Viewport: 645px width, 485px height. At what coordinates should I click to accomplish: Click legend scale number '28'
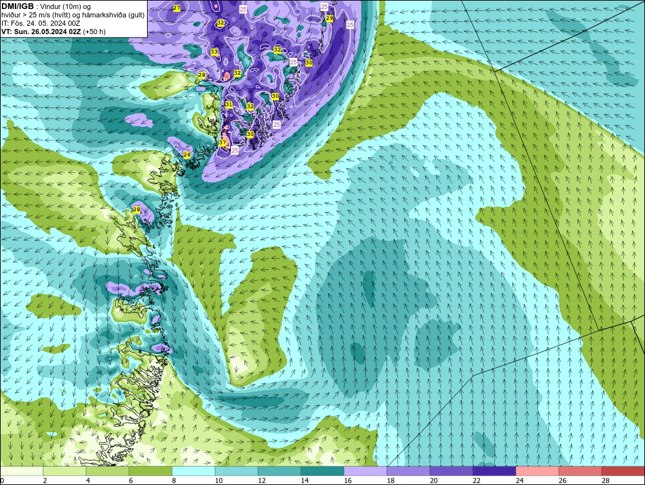(x=606, y=480)
